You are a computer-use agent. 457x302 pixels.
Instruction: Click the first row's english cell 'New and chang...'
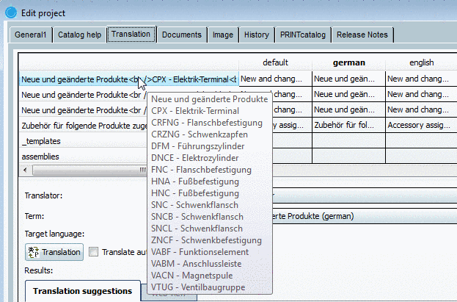422,79
